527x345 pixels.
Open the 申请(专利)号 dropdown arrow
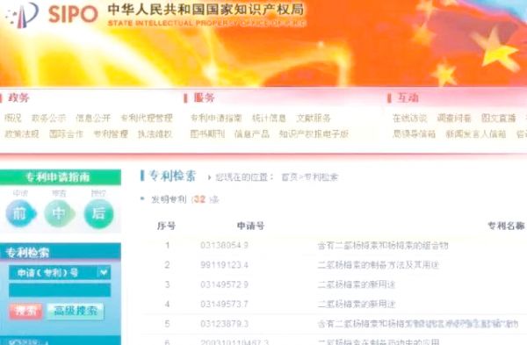pos(104,272)
